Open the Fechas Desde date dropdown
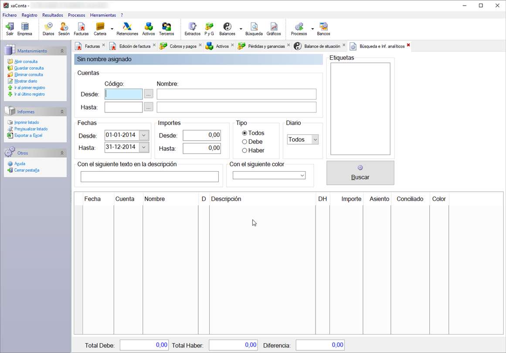The width and height of the screenshot is (506, 353). pyautogui.click(x=144, y=135)
